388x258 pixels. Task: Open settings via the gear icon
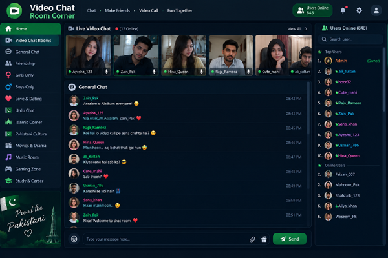pyautogui.click(x=359, y=10)
